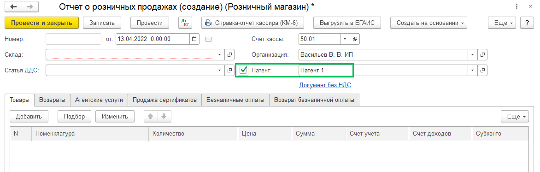This screenshot has width=540, height=172.
Task: Click the Субконто column header
Action: tap(500, 134)
